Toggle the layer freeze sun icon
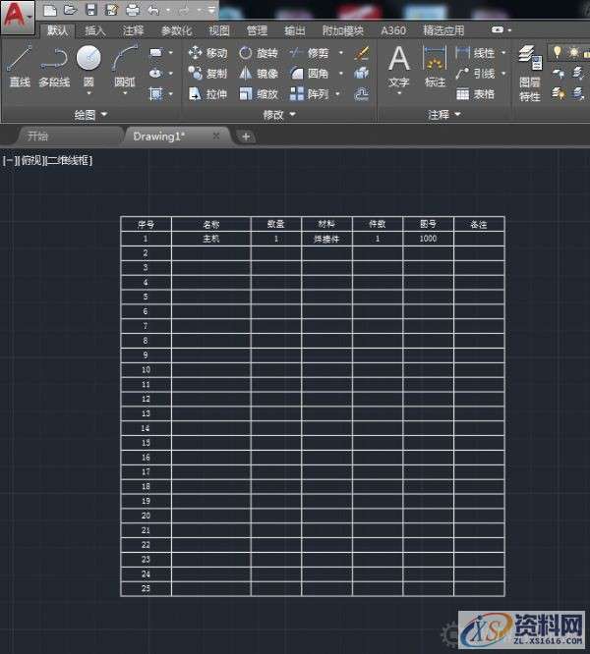The image size is (590, 654). (574, 53)
